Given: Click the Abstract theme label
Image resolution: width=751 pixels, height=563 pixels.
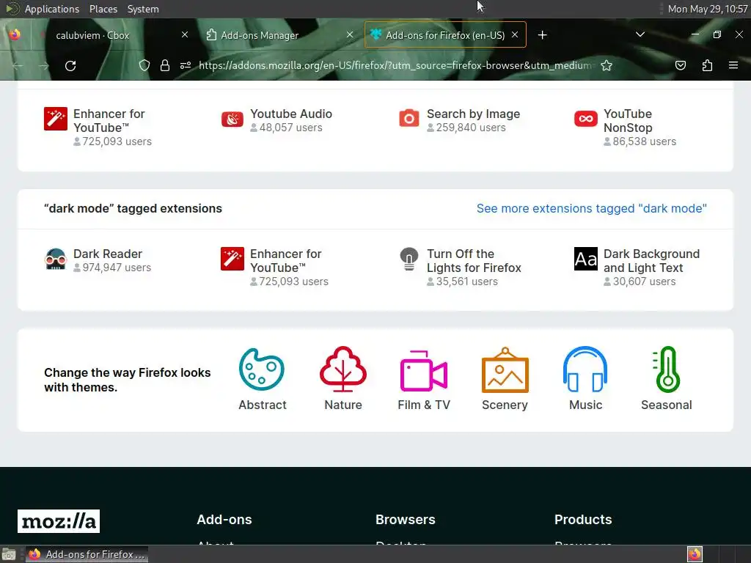Looking at the screenshot, I should [x=262, y=405].
